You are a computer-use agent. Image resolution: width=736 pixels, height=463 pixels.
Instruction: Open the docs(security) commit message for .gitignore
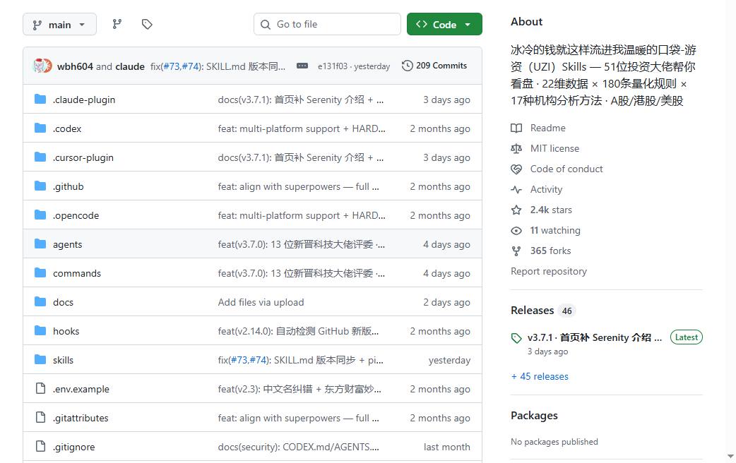299,447
